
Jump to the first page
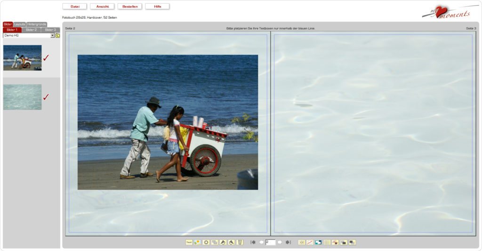tap(253, 243)
